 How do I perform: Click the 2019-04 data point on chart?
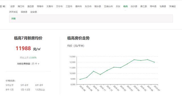tap(134, 60)
